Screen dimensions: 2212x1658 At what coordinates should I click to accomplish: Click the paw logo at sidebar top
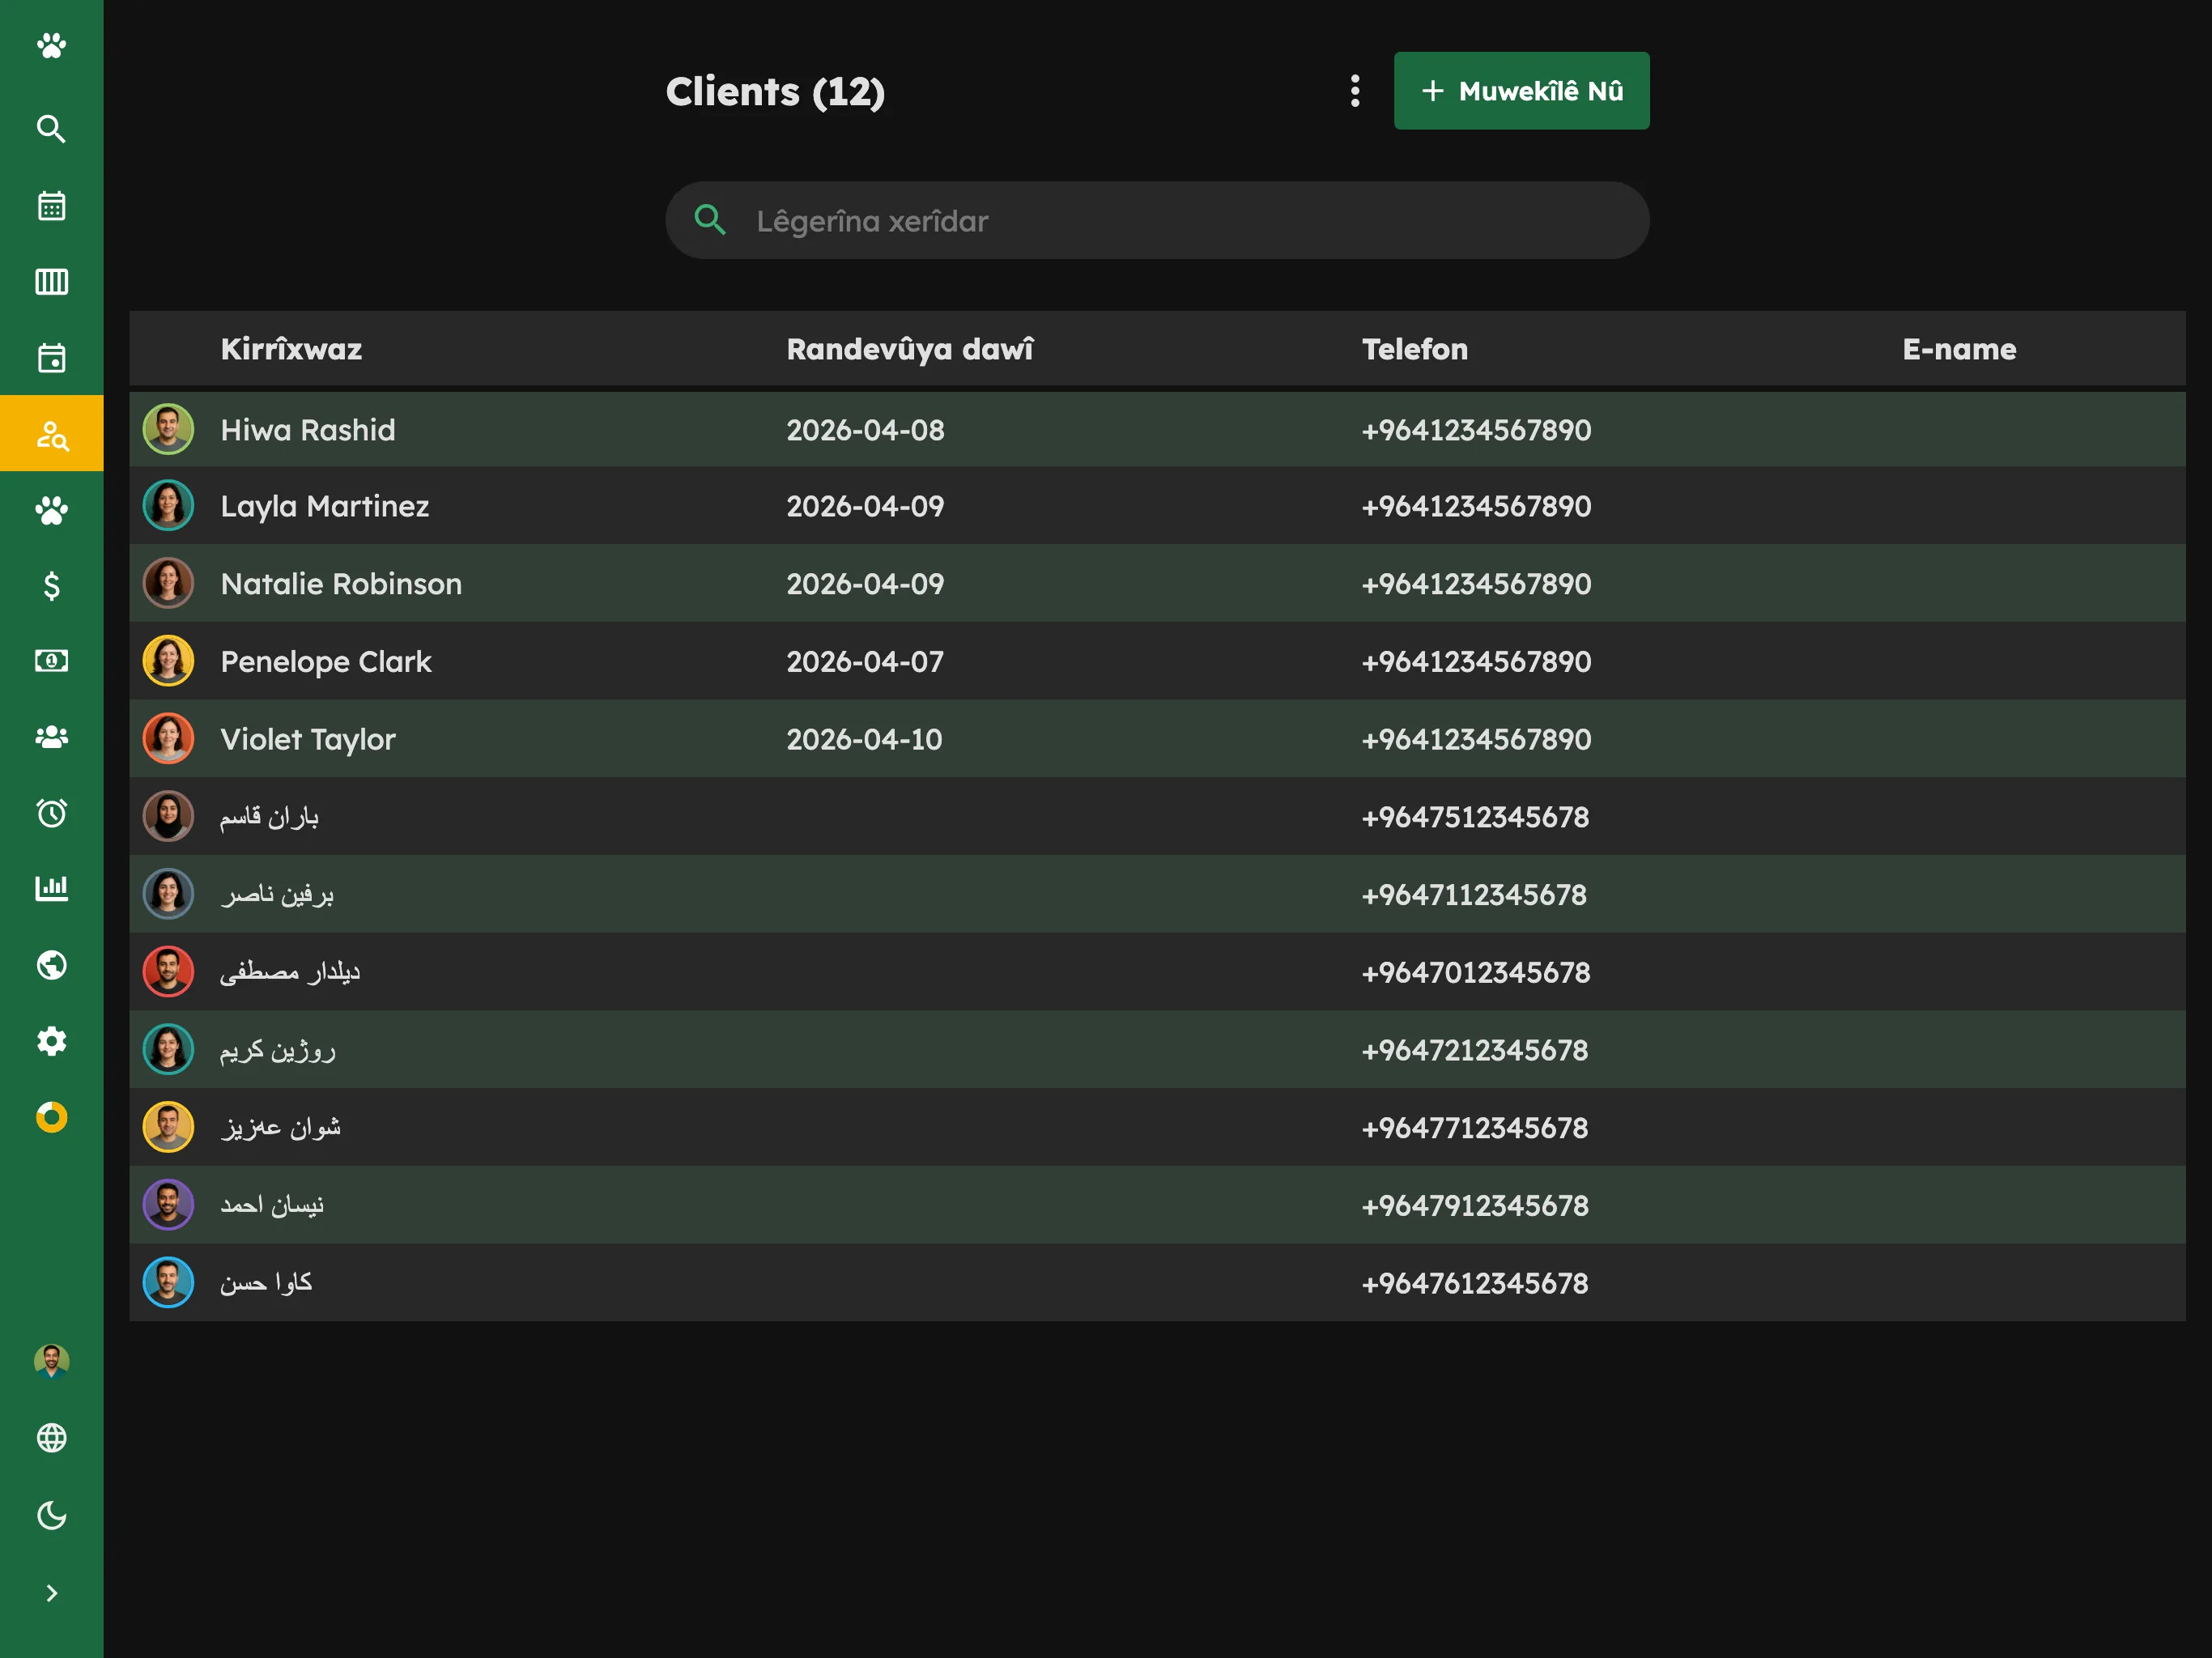pyautogui.click(x=51, y=46)
